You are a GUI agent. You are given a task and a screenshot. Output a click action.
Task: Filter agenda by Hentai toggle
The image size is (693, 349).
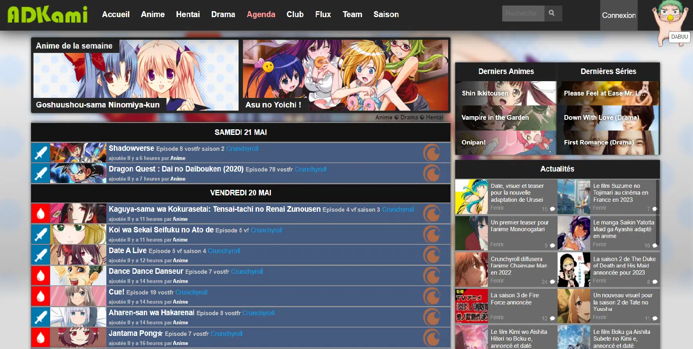point(435,117)
